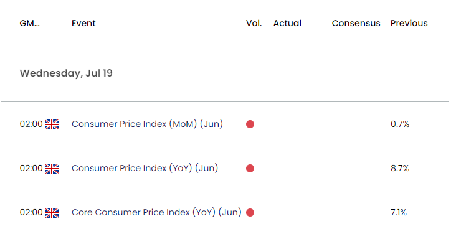Screen dimensions: 451x234
Task: Open Core Consumer Price Index (YoY) (Jun) event
Action: click(x=156, y=212)
